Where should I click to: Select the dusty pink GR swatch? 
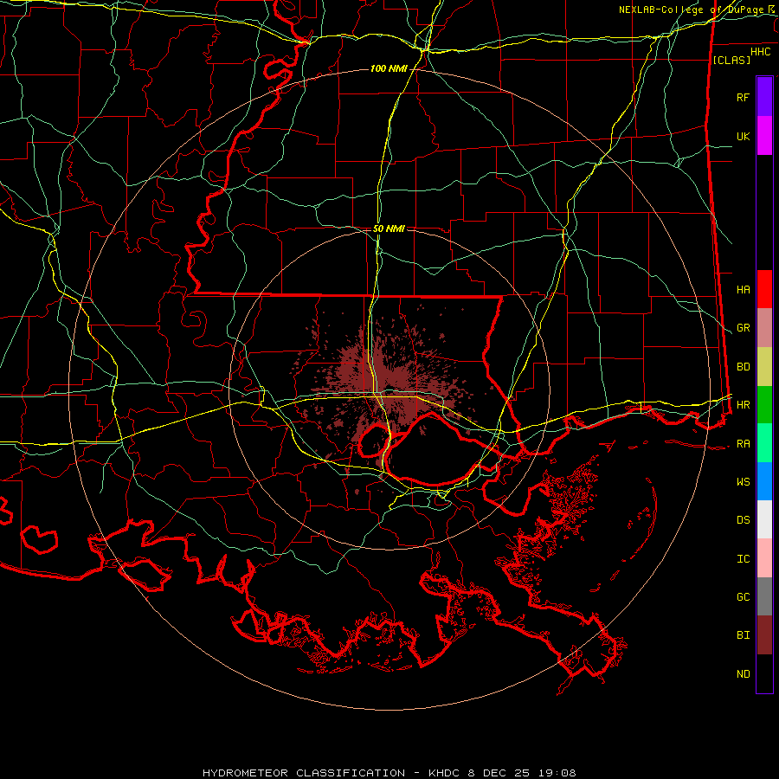[764, 327]
